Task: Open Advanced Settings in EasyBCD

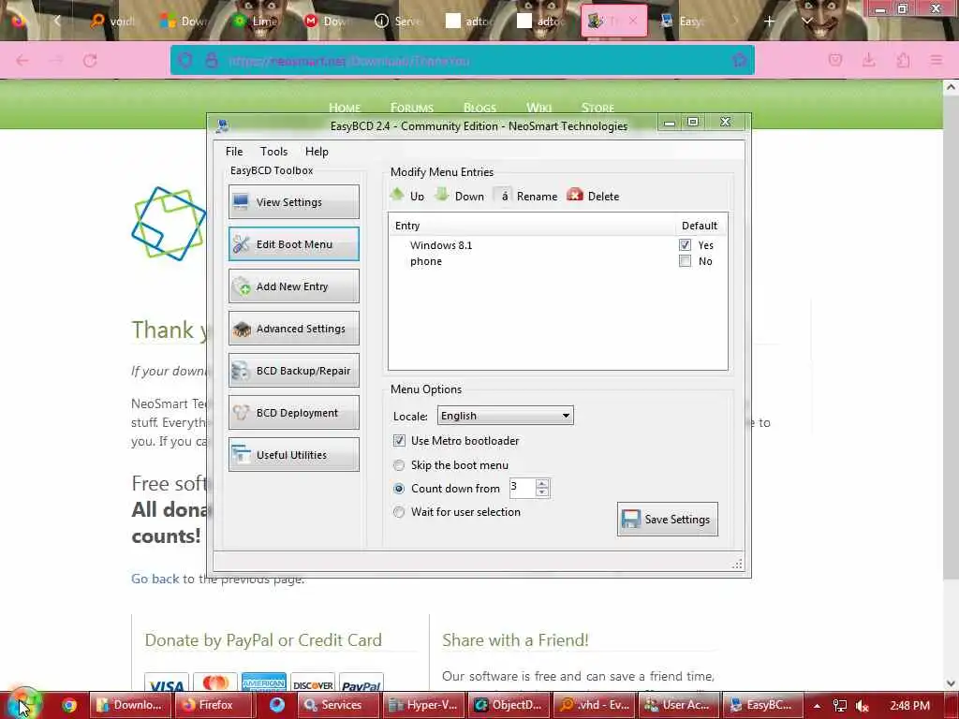Action: click(293, 329)
